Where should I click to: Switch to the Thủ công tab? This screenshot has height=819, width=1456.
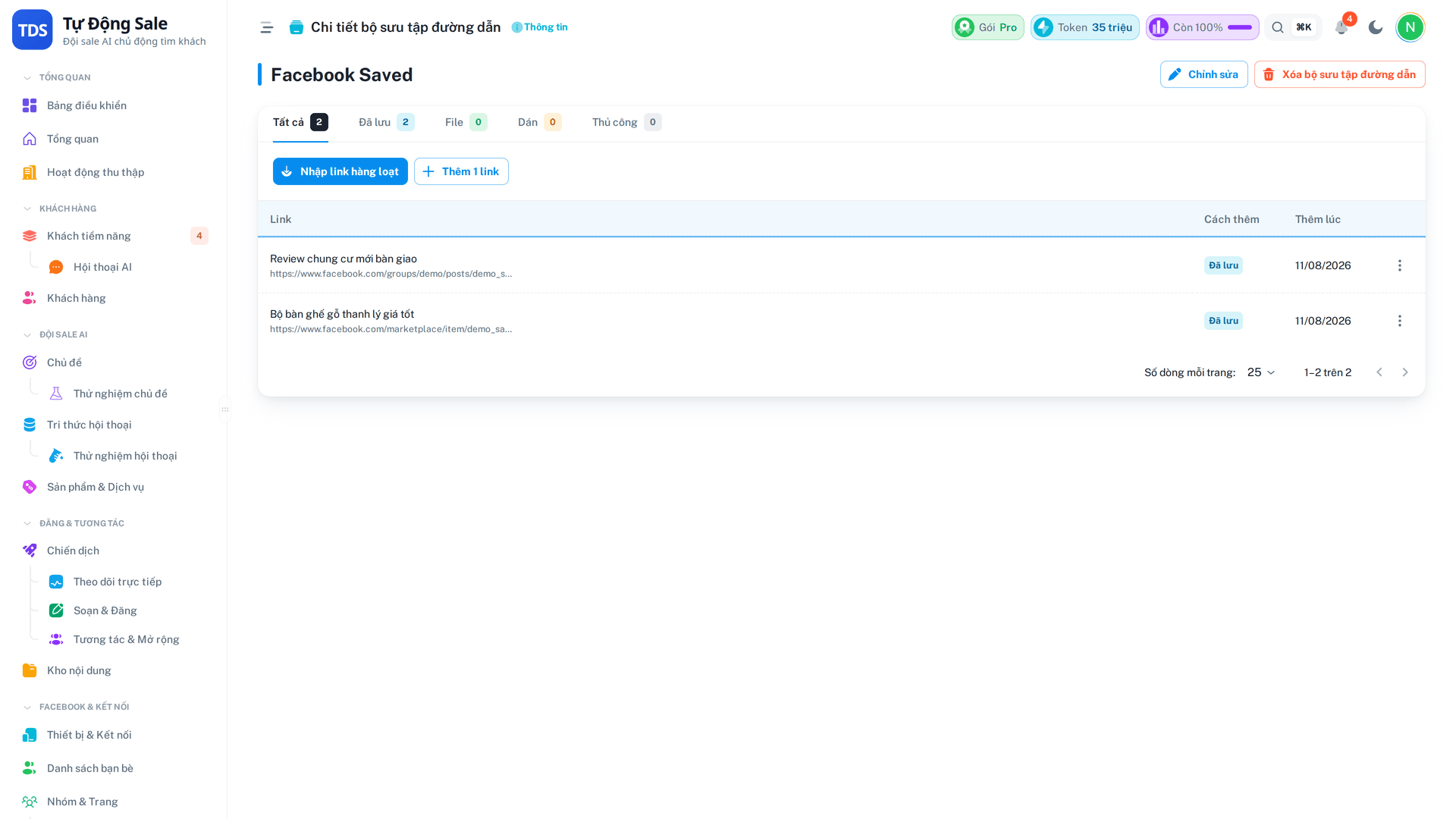coord(627,122)
